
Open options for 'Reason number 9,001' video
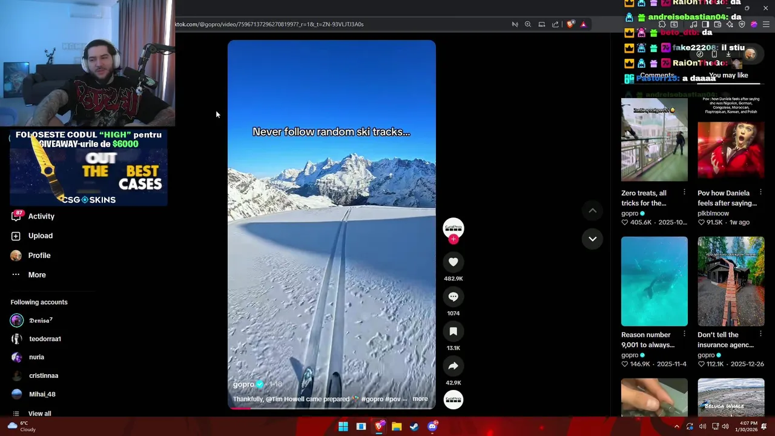point(684,334)
